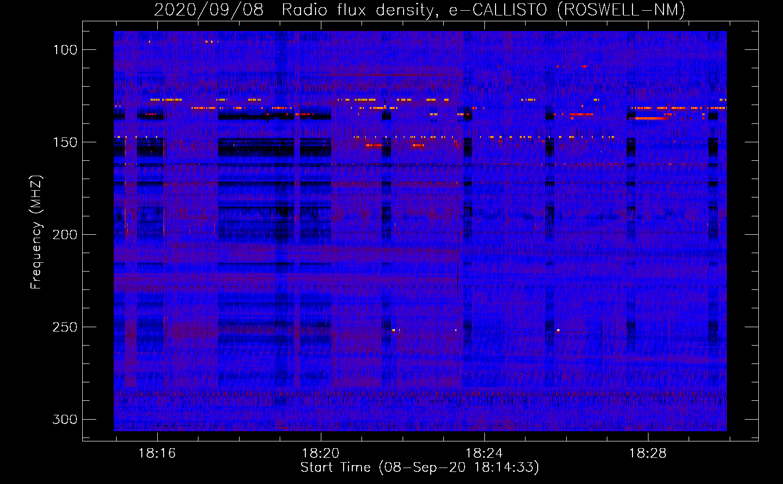Click the '150' frequency tick label
783x484 pixels.
(x=65, y=142)
